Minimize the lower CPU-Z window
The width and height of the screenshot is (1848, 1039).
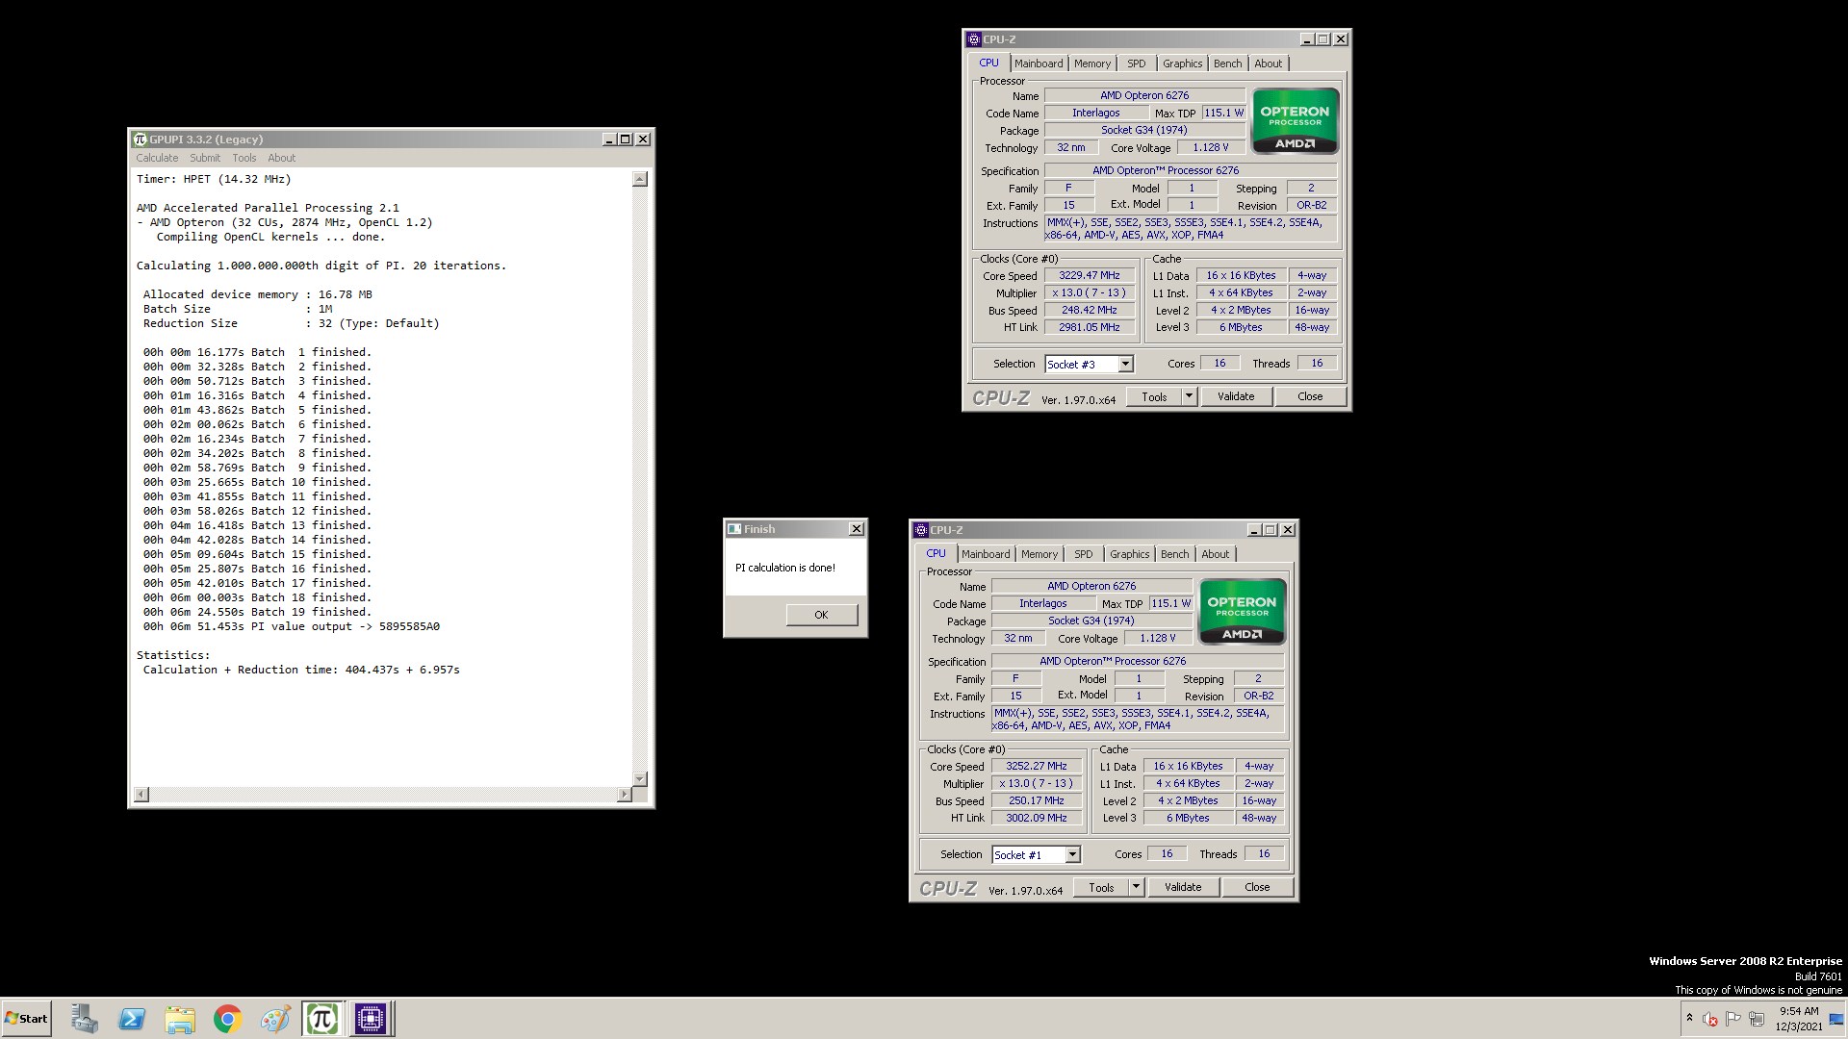pyautogui.click(x=1253, y=530)
